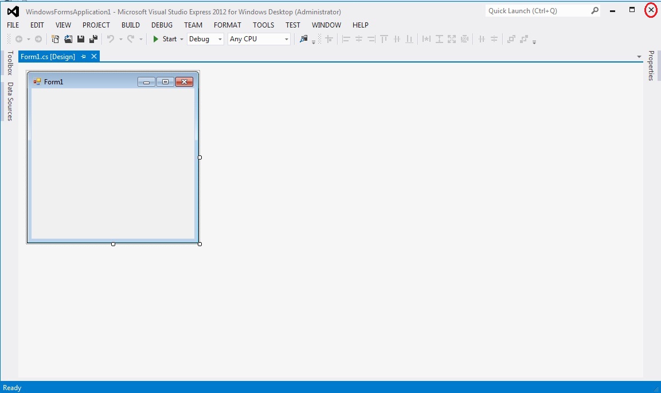Toggle pin on Form1.cs [Design] tab
661x393 pixels.
point(83,56)
